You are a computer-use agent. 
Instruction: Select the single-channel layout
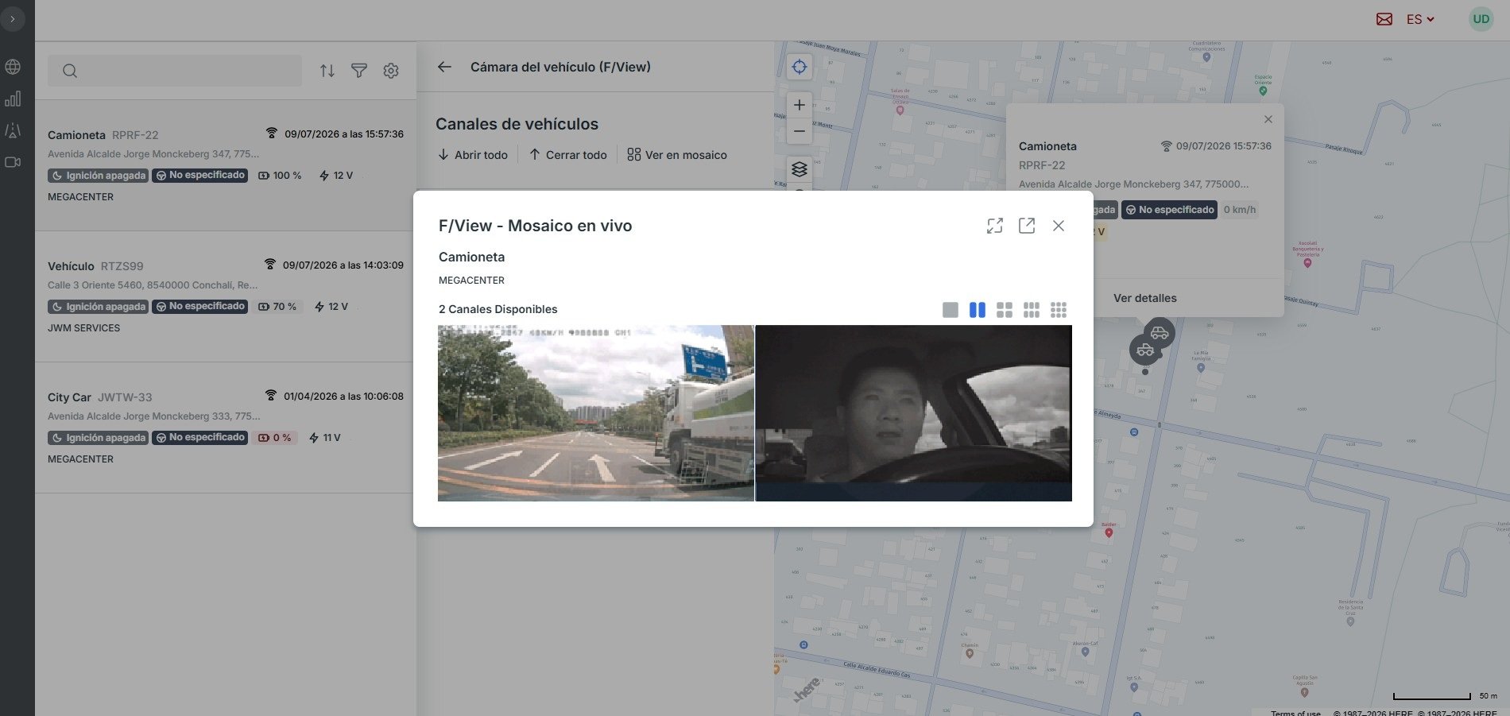[951, 310]
